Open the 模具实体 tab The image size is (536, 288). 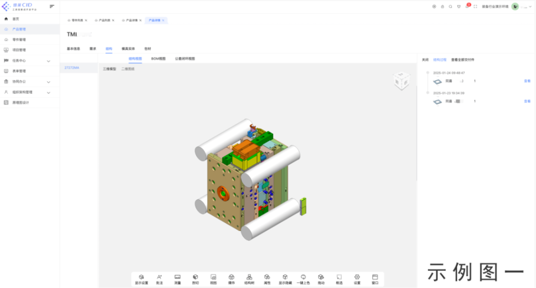(x=128, y=49)
